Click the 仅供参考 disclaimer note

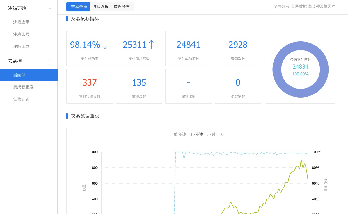[304, 6]
